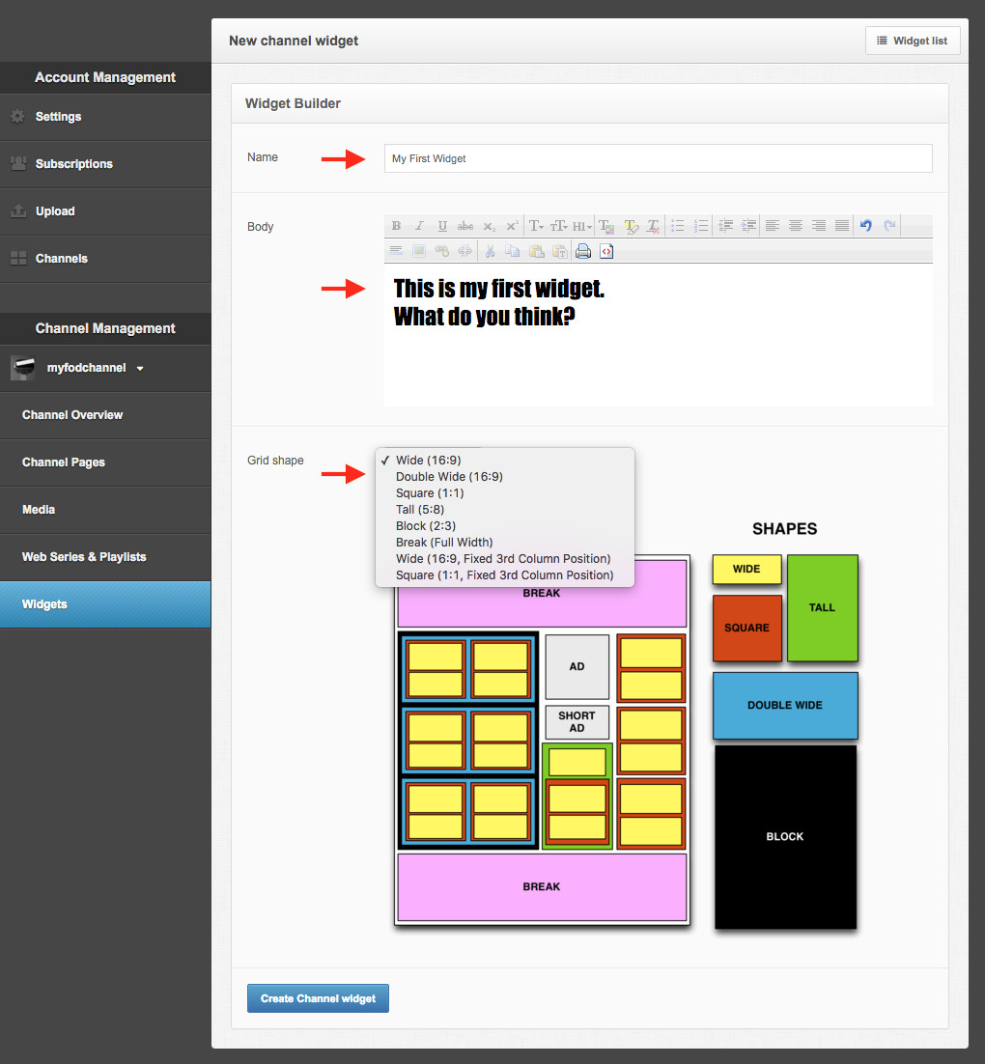
Task: Align text right
Action: click(x=819, y=226)
